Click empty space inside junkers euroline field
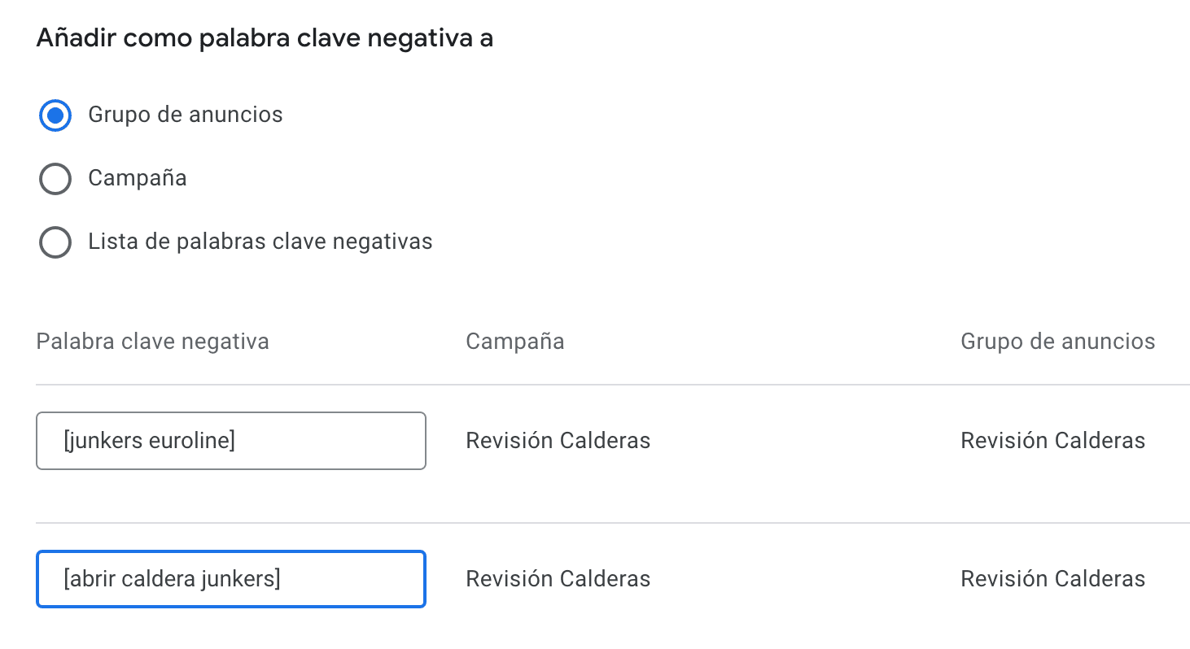 point(342,441)
